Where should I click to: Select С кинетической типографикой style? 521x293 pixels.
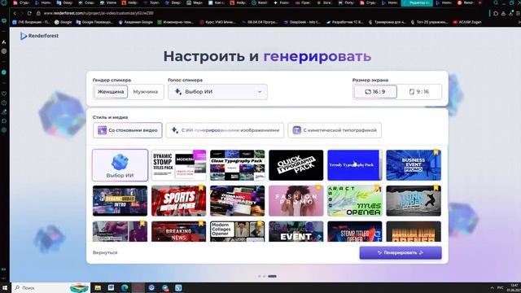(x=335, y=130)
